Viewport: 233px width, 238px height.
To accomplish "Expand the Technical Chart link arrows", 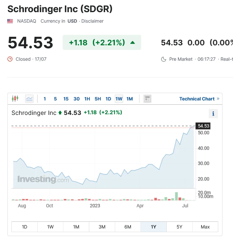I will coord(218,98).
